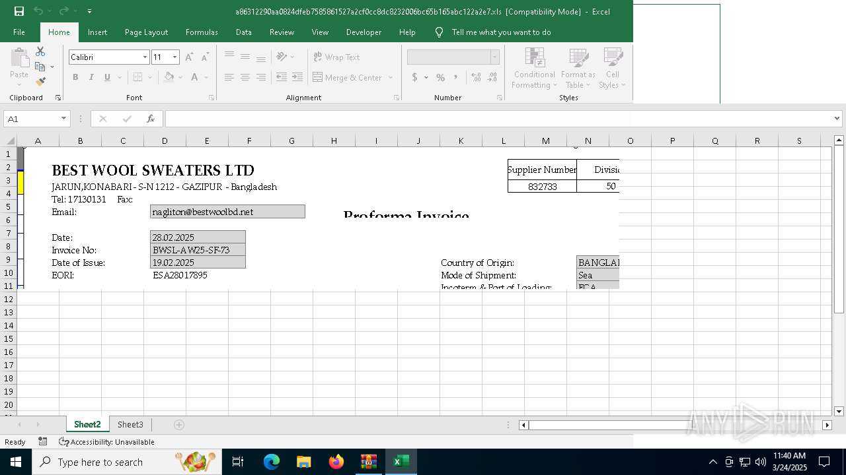Click the Select All corner triangle
Screen dimensions: 846x475
tap(11, 141)
